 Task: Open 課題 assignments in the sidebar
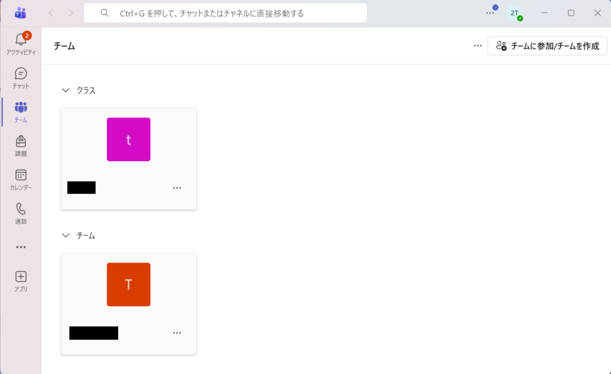click(x=21, y=144)
